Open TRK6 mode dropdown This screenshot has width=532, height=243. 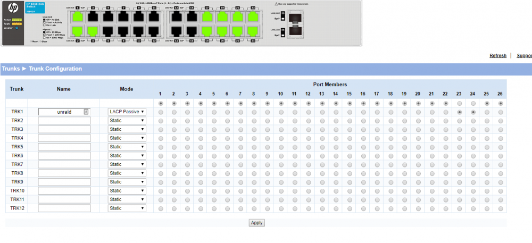pos(127,156)
